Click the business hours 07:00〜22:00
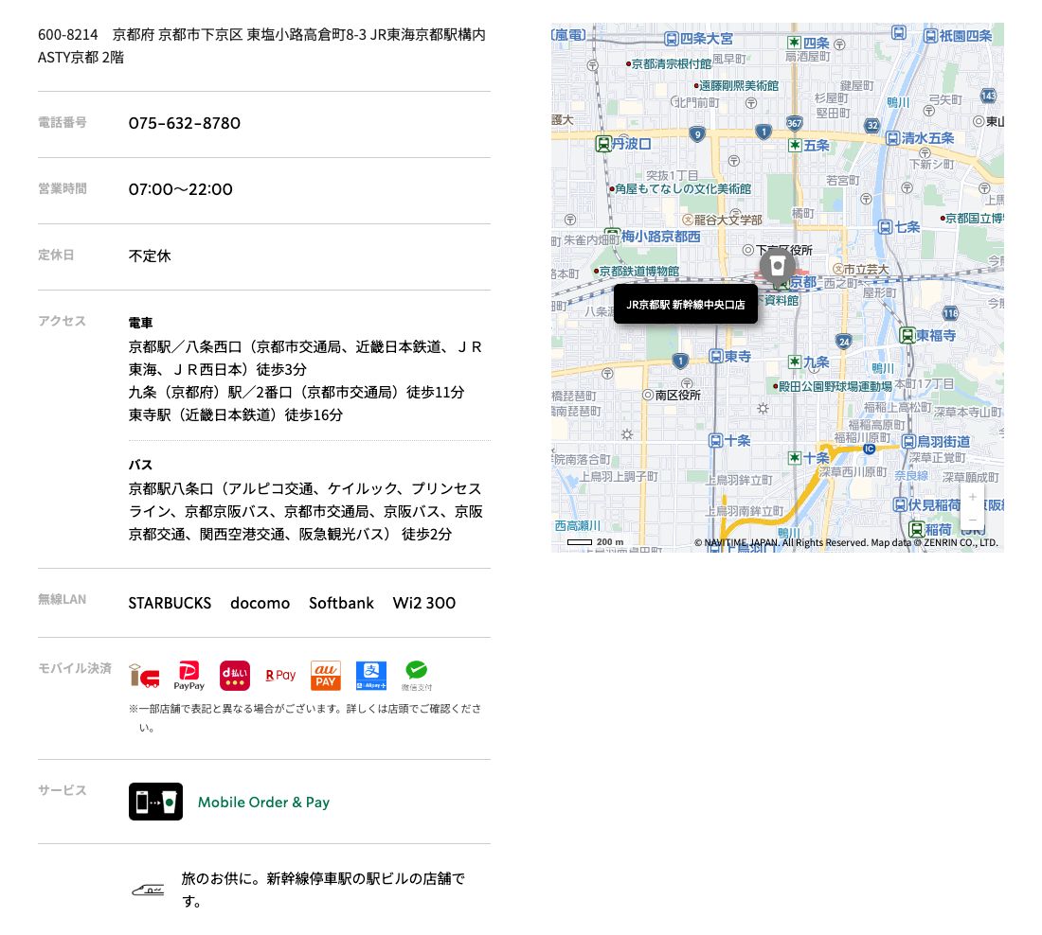Image resolution: width=1042 pixels, height=935 pixels. coord(181,190)
